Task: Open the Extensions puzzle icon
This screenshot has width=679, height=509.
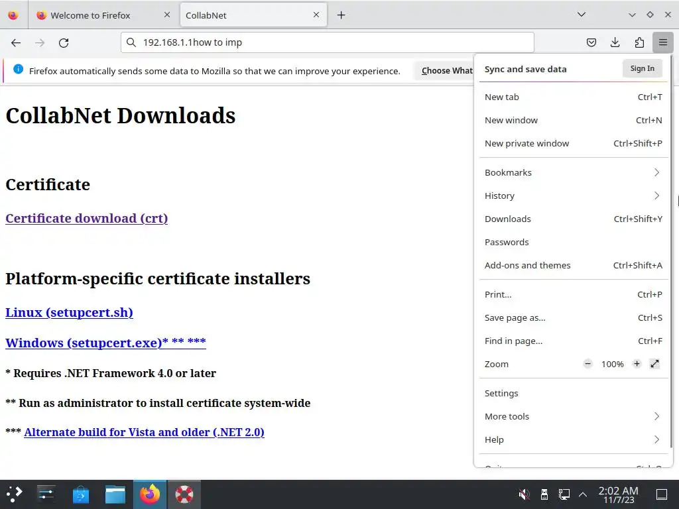Action: tap(639, 42)
